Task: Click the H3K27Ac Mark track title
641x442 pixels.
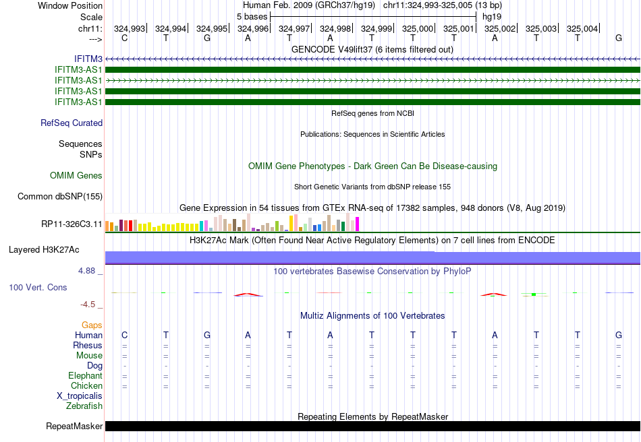Action: (372, 240)
